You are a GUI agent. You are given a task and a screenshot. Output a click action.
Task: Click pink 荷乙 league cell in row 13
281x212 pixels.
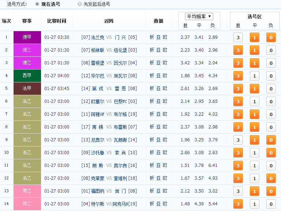tap(27, 191)
